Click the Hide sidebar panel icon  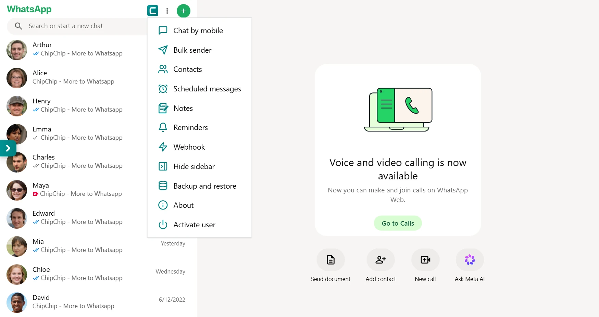pyautogui.click(x=163, y=166)
